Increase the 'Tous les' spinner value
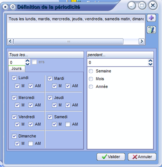The width and height of the screenshot is (162, 167). (28, 61)
